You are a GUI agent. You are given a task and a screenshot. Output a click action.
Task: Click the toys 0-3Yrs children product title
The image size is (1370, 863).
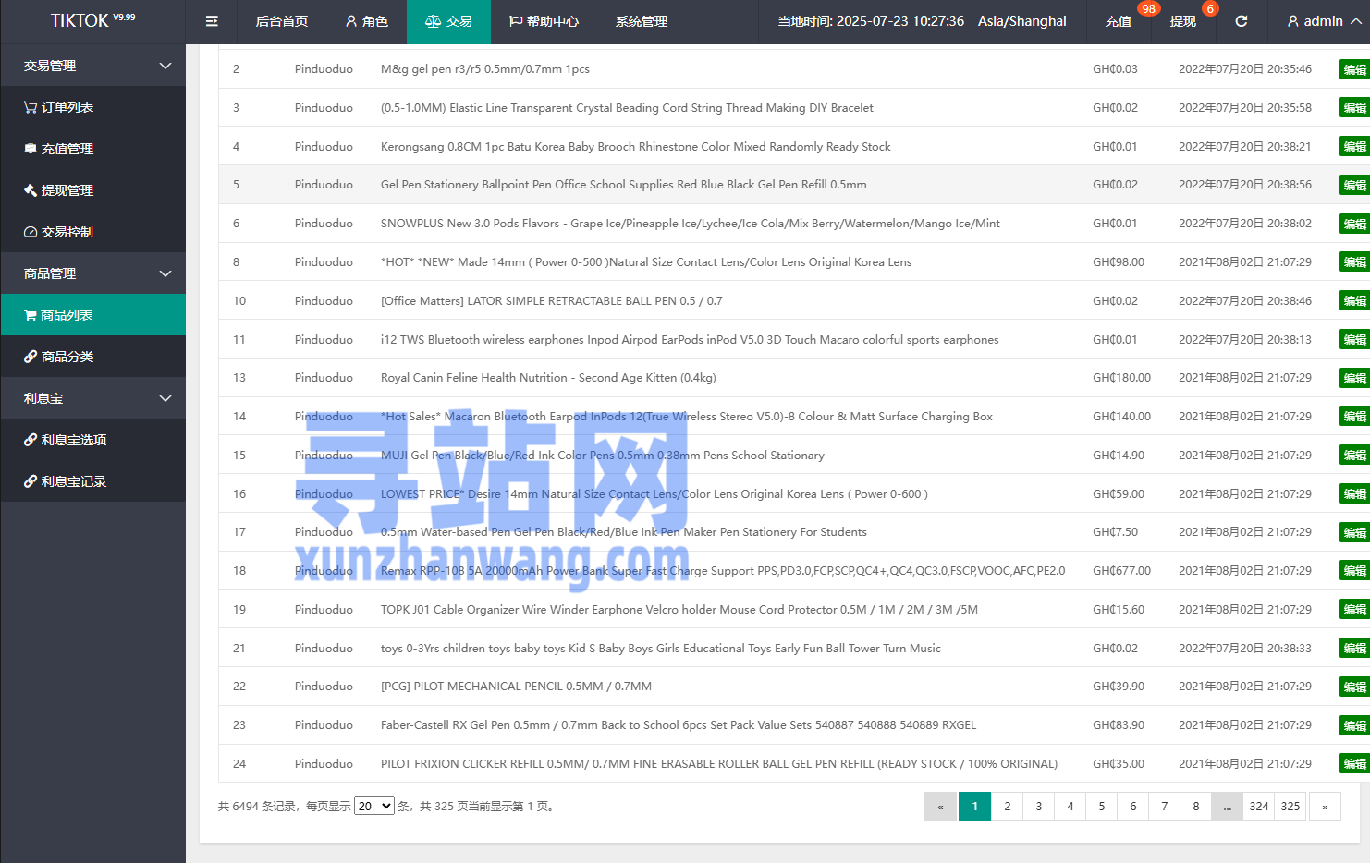click(661, 649)
